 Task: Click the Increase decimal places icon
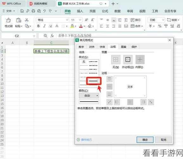(x=172, y=26)
